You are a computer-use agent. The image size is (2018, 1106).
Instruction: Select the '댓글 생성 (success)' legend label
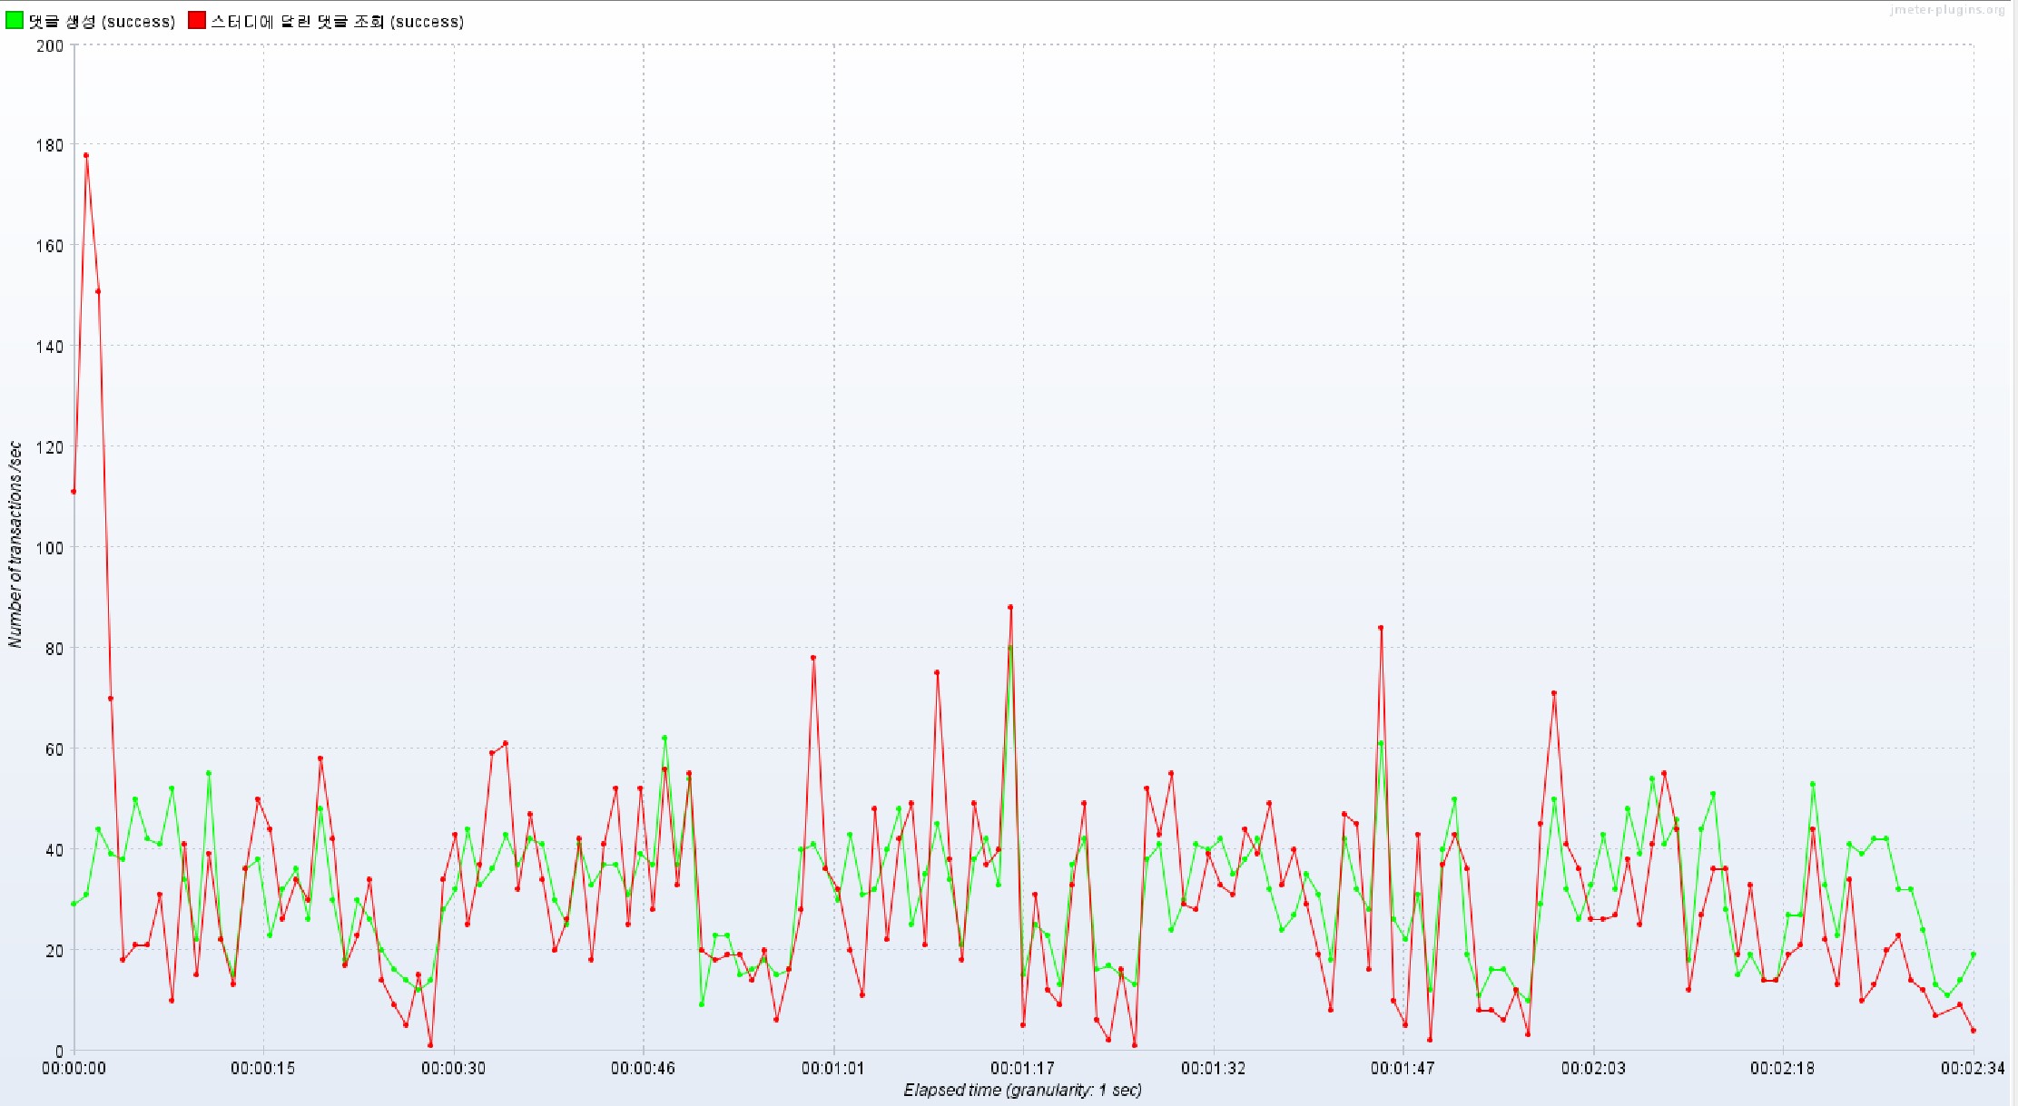tap(102, 22)
